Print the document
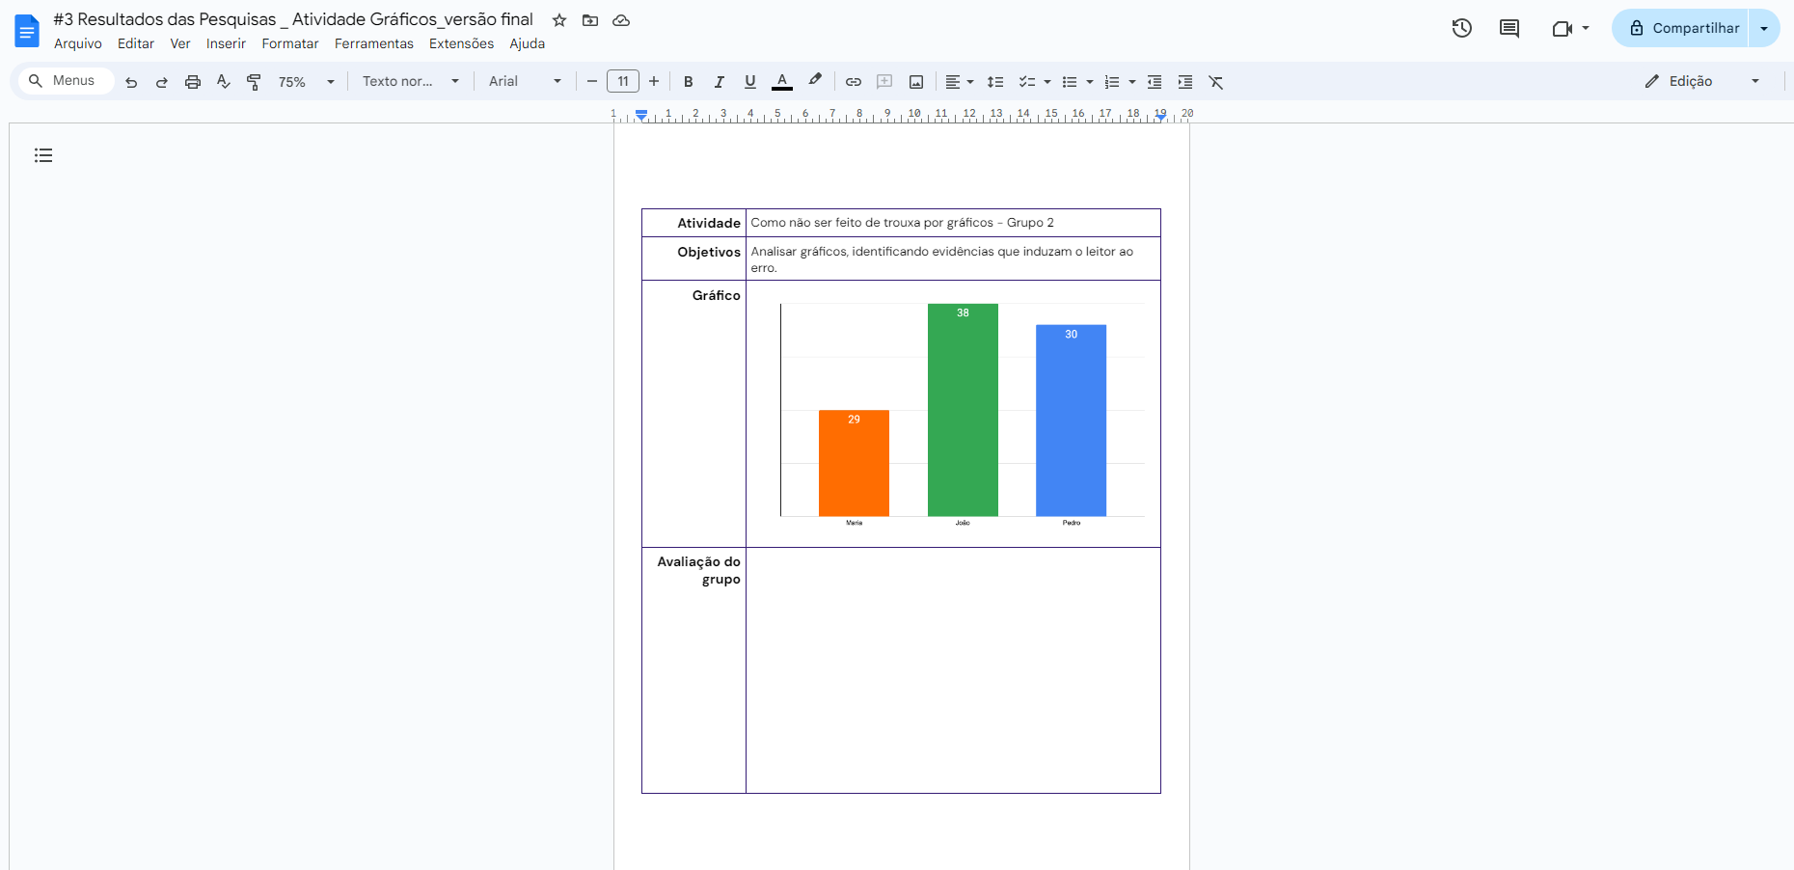 coord(193,82)
